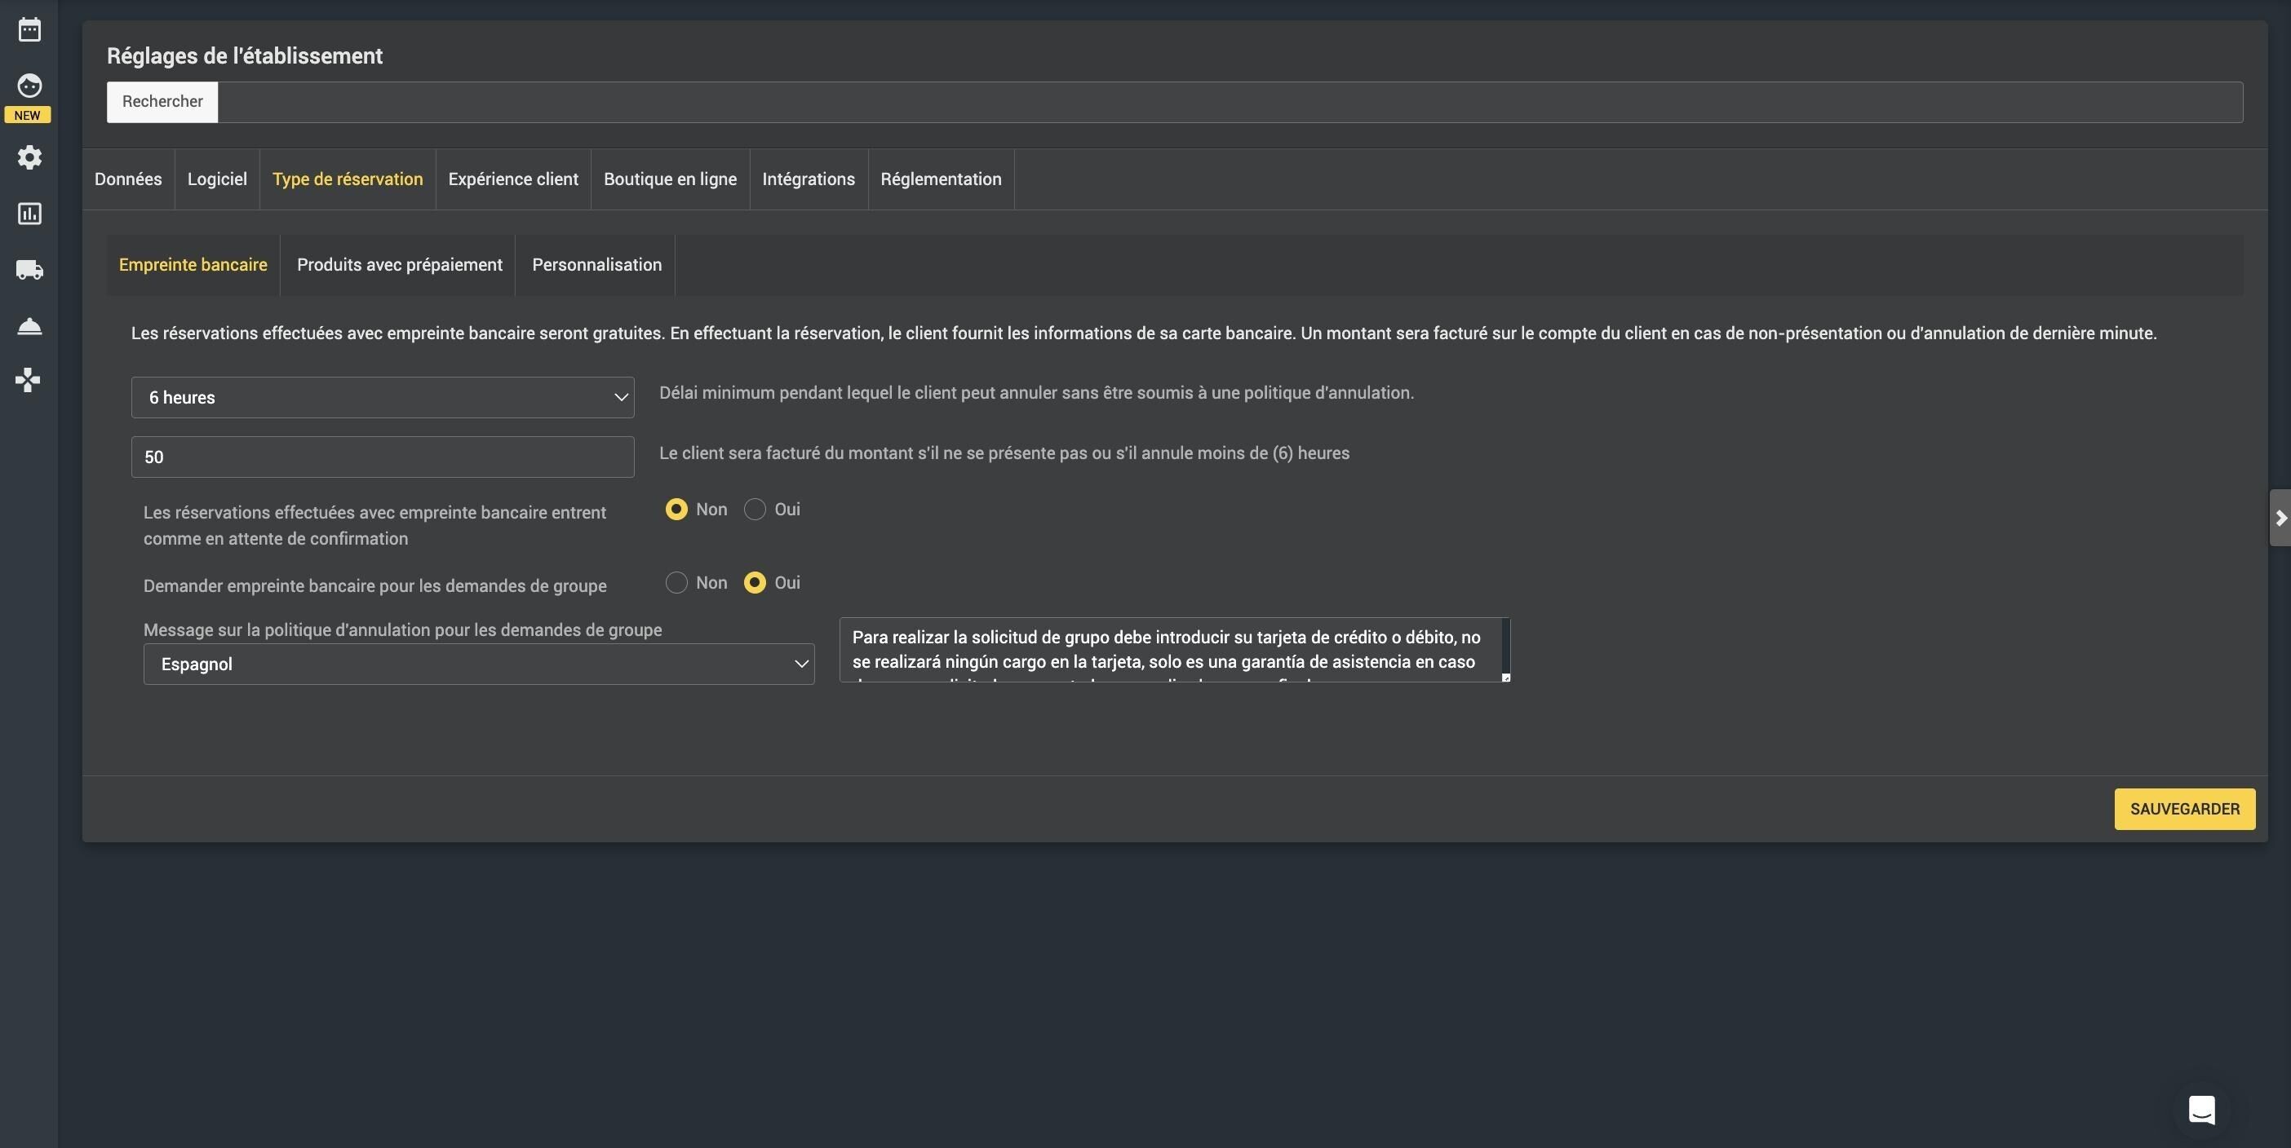Select Non for group request bank imprint

pos(676,583)
